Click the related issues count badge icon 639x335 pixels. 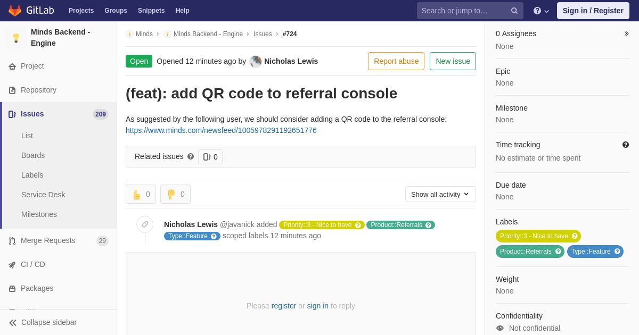tap(207, 157)
